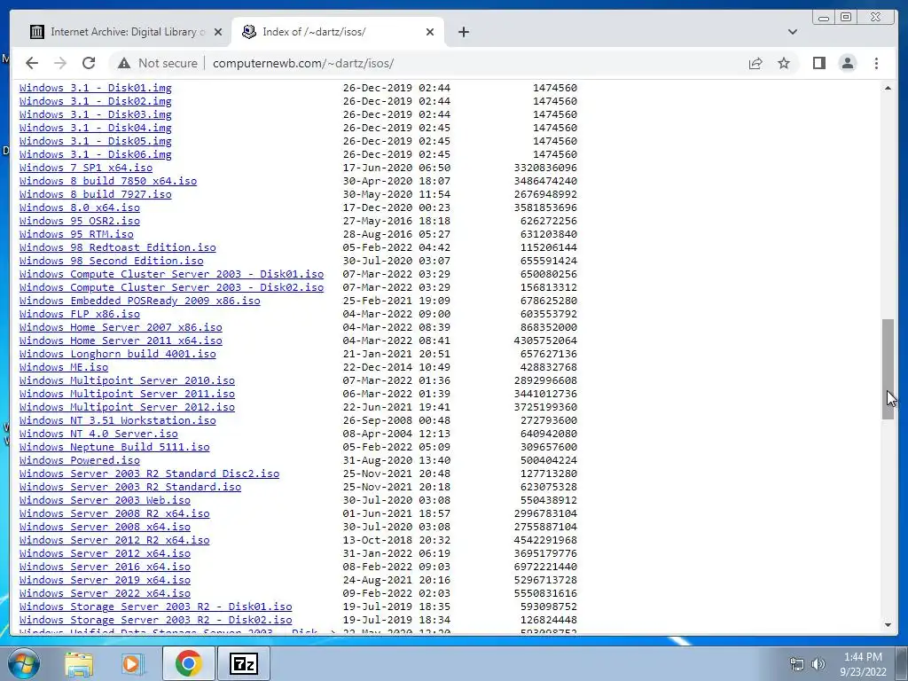Screen dimensions: 908x681
Task: Open the Chrome three-dot menu
Action: (876, 63)
